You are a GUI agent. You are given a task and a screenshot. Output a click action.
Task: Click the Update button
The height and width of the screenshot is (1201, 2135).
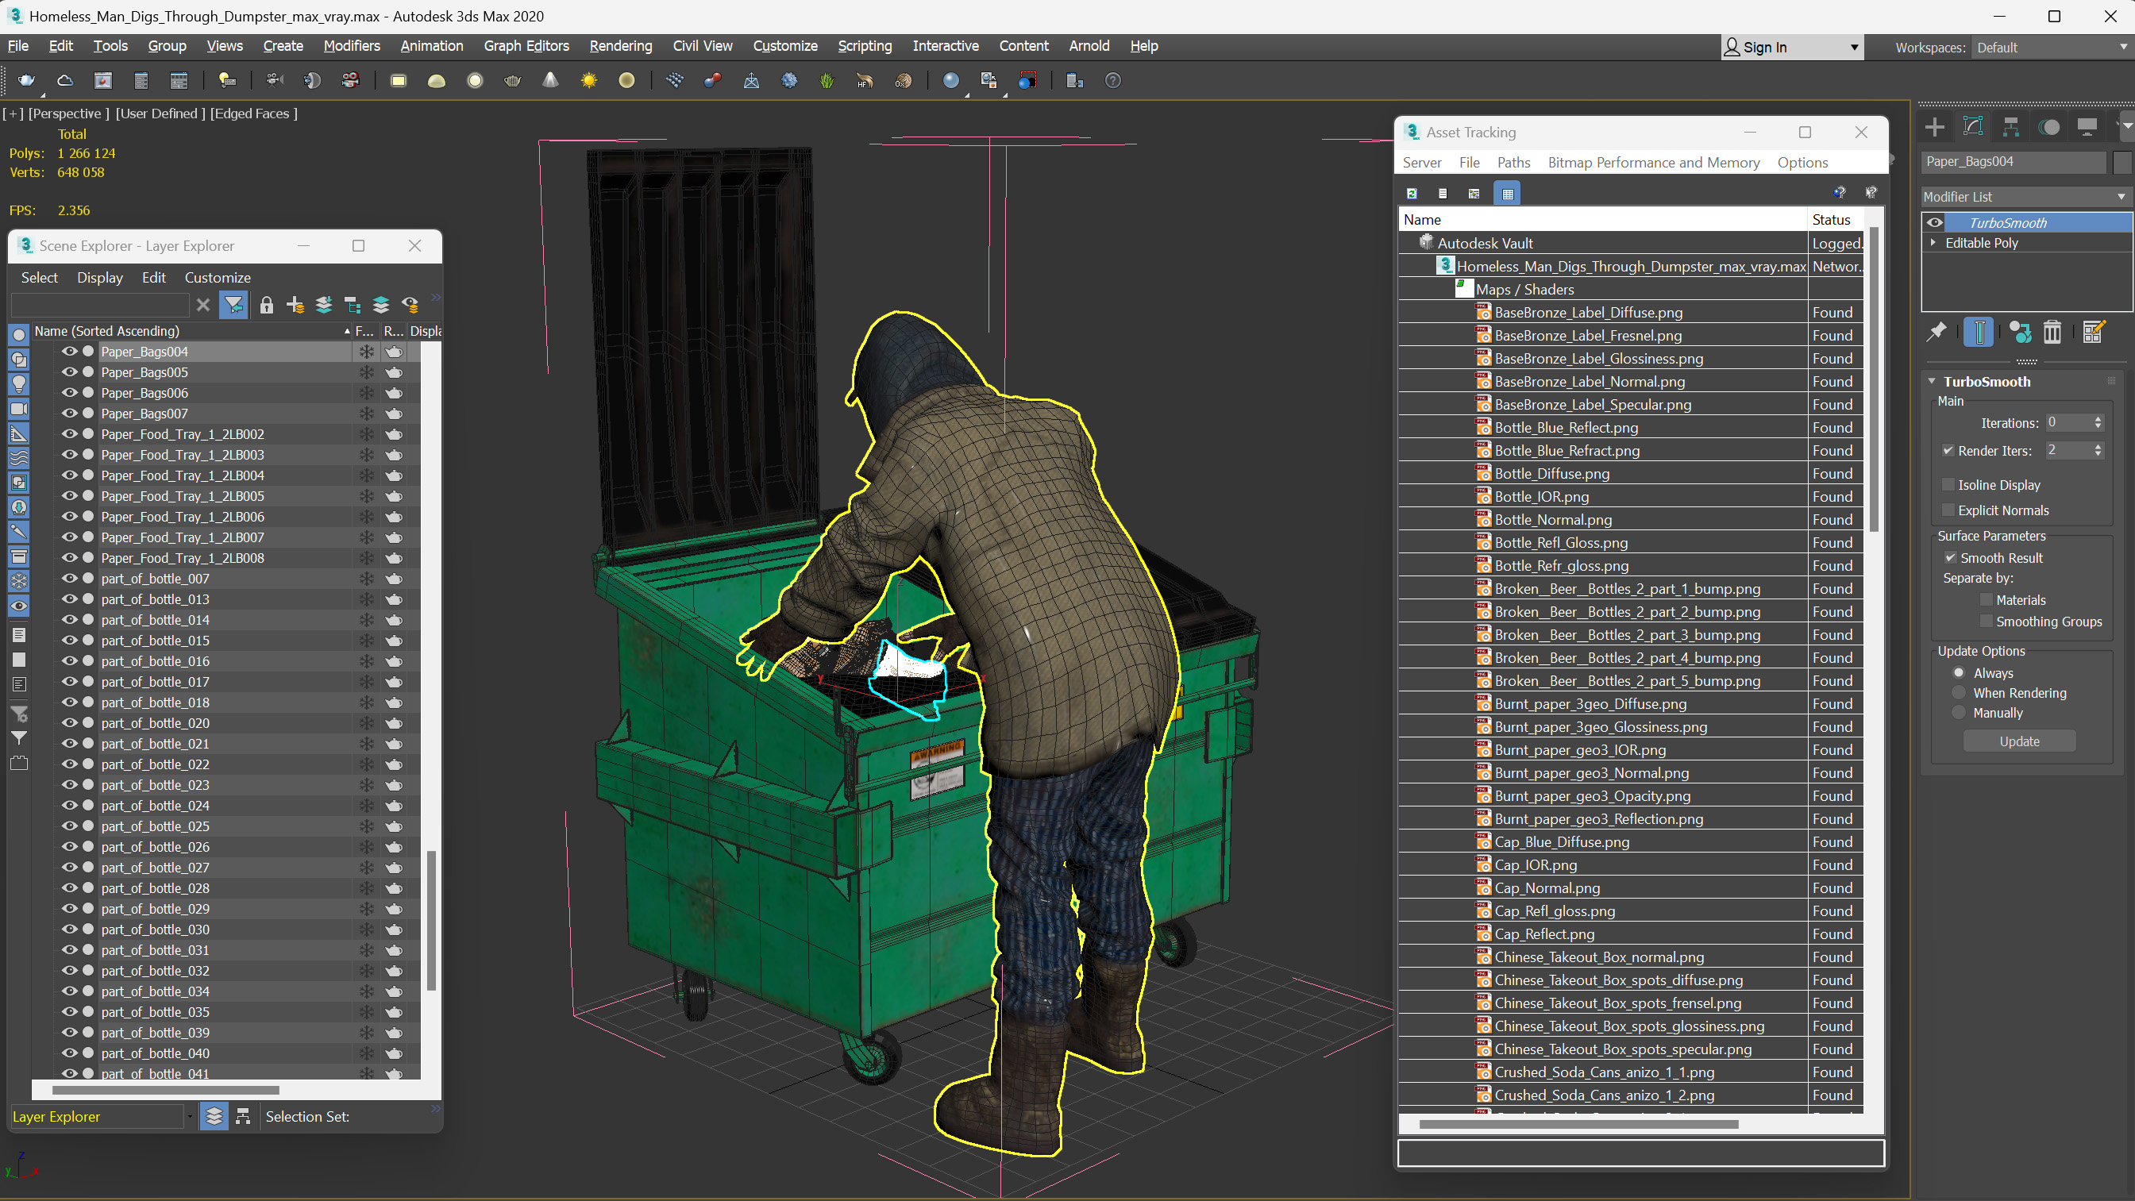(x=2021, y=741)
